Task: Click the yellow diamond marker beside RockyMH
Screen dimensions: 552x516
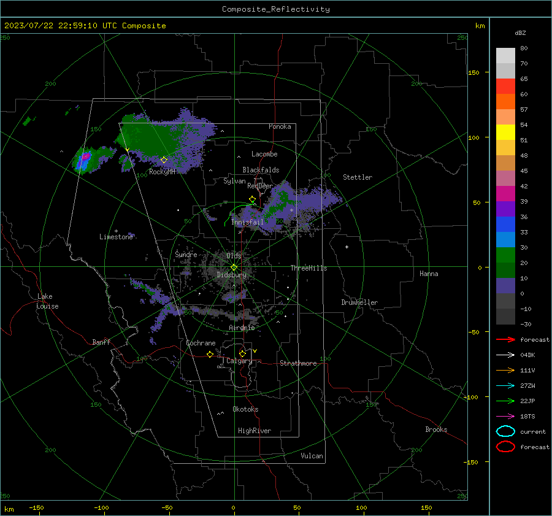Action: click(x=164, y=160)
